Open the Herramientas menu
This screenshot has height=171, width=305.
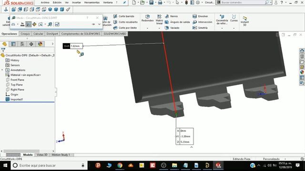tap(92, 2)
